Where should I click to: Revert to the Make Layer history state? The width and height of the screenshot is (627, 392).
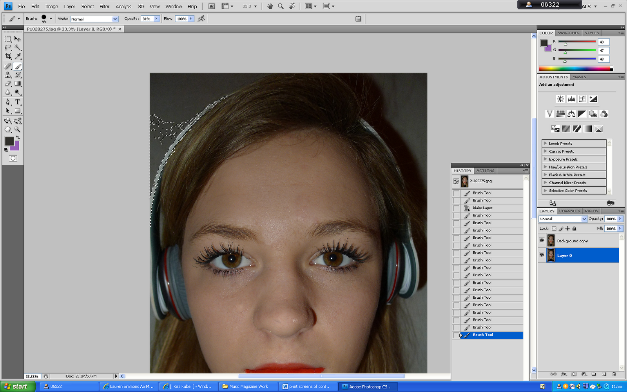click(x=482, y=208)
